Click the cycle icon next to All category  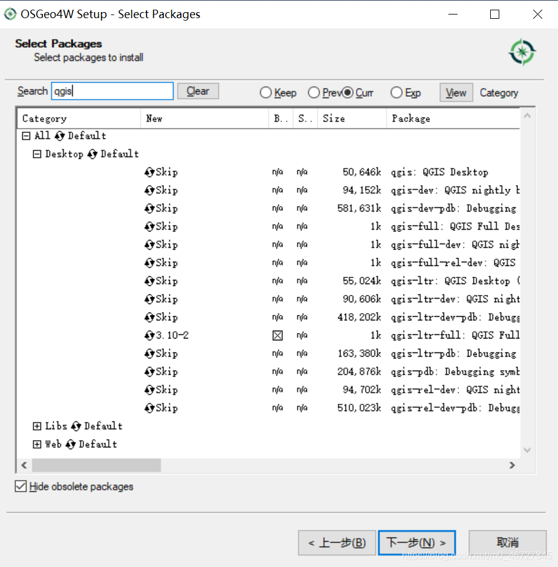pos(60,136)
